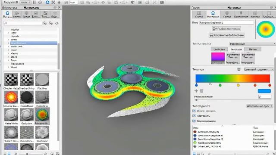
Task: Pause the real-time render
Action: pyautogui.click(x=34, y=2)
